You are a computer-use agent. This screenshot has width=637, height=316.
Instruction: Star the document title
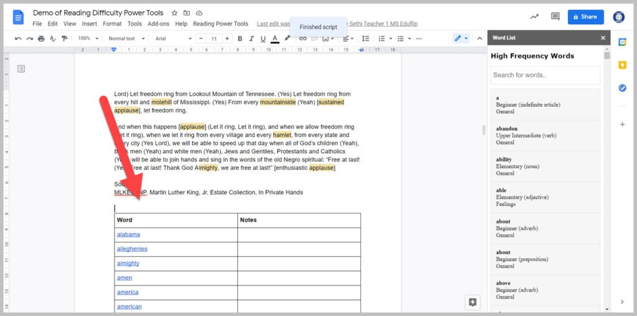click(174, 13)
